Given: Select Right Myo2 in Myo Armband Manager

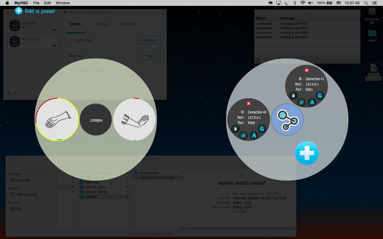Looking at the screenshot, I should tap(33, 41).
